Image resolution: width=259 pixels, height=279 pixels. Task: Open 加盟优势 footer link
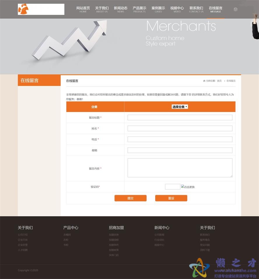pos(114,235)
